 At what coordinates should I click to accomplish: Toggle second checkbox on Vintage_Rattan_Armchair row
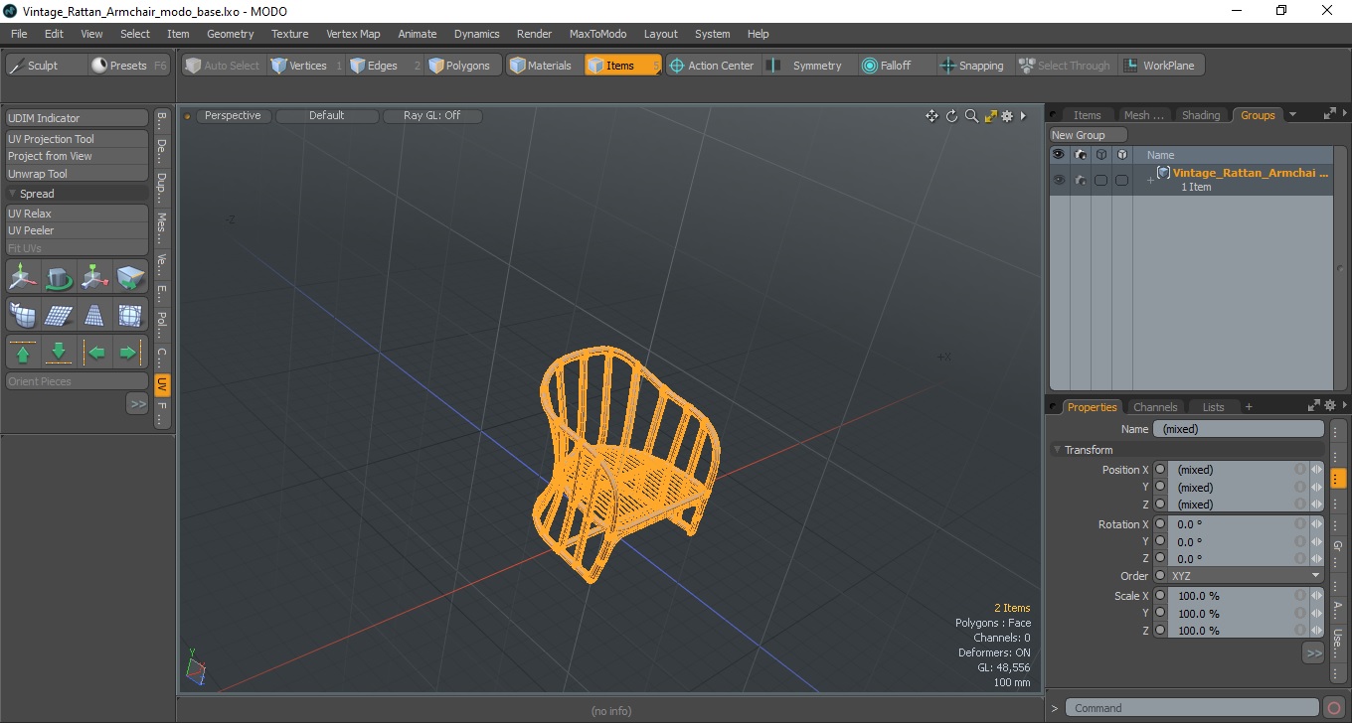1121,180
